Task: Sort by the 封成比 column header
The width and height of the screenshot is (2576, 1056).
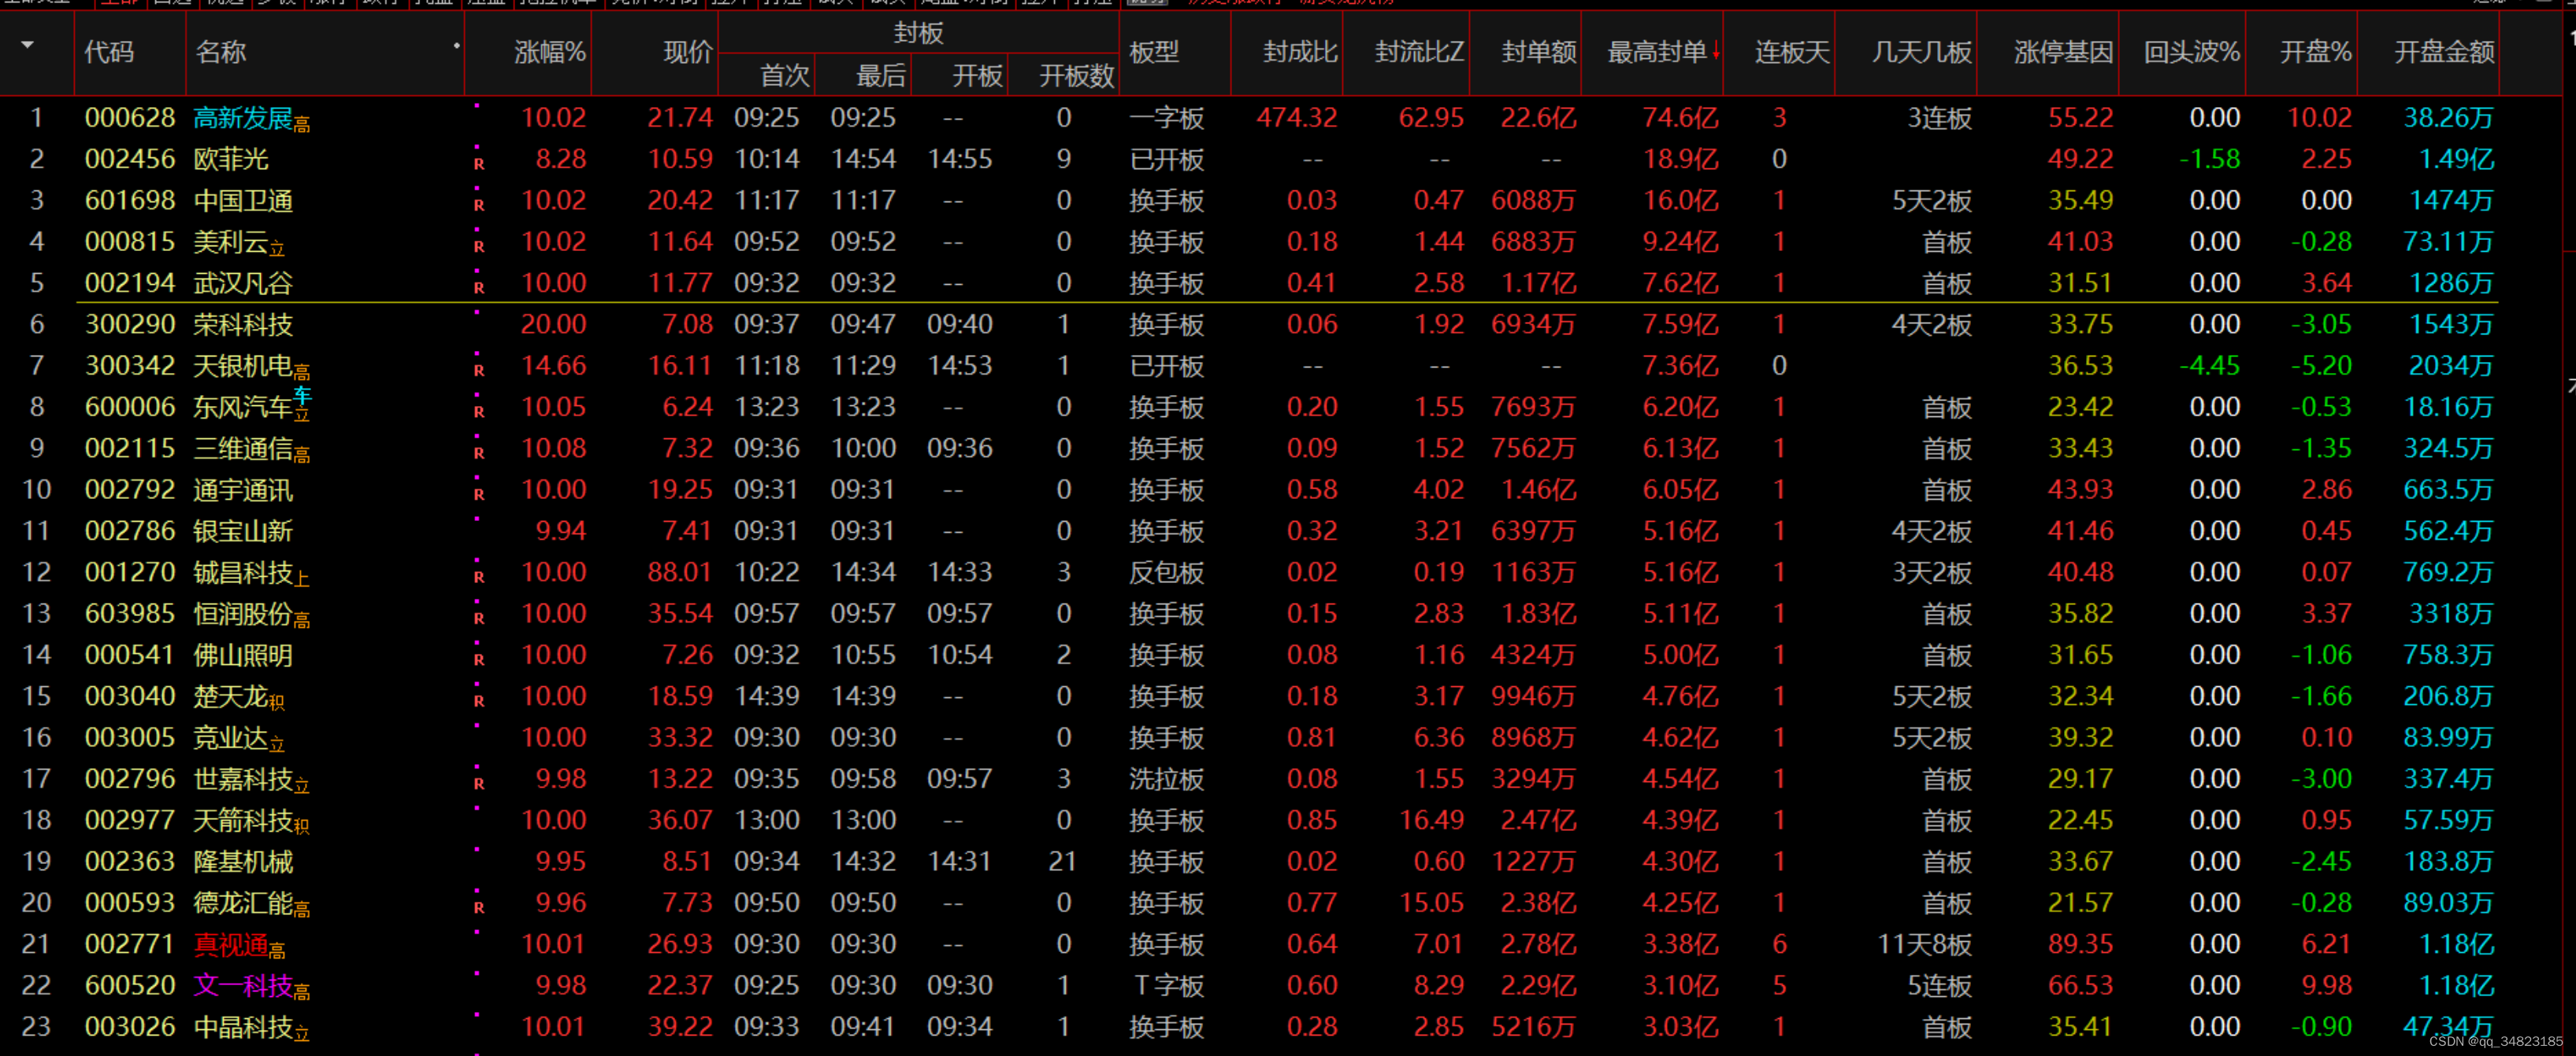Action: coord(1299,52)
